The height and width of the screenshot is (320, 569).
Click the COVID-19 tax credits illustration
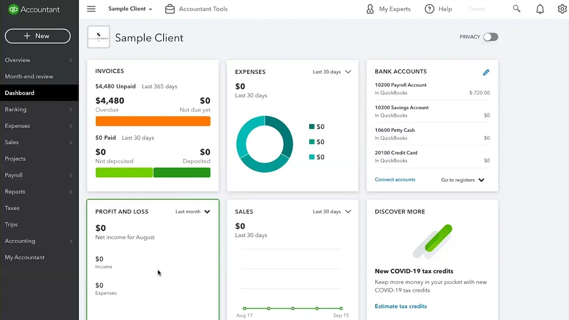coord(433,241)
